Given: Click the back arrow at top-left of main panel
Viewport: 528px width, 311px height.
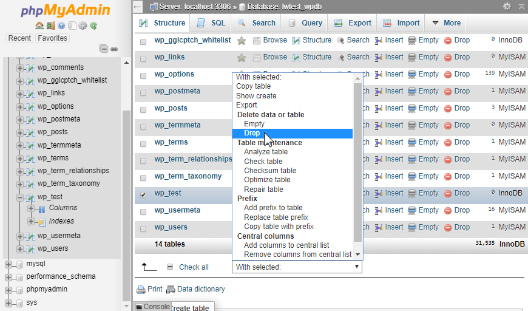Looking at the screenshot, I should pyautogui.click(x=137, y=7).
